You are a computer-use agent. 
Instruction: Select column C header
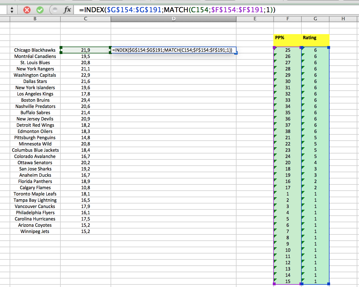coord(85,19)
